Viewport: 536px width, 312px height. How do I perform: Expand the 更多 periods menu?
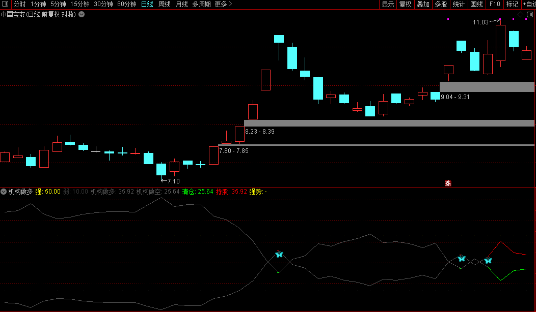[223, 4]
